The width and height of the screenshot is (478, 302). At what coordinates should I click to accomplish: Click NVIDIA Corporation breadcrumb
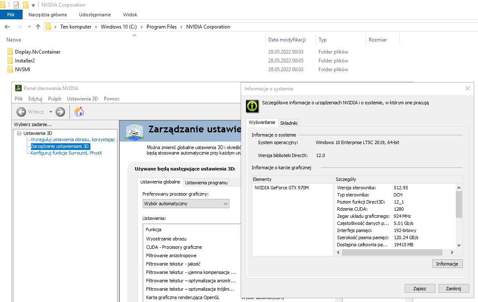coord(208,27)
